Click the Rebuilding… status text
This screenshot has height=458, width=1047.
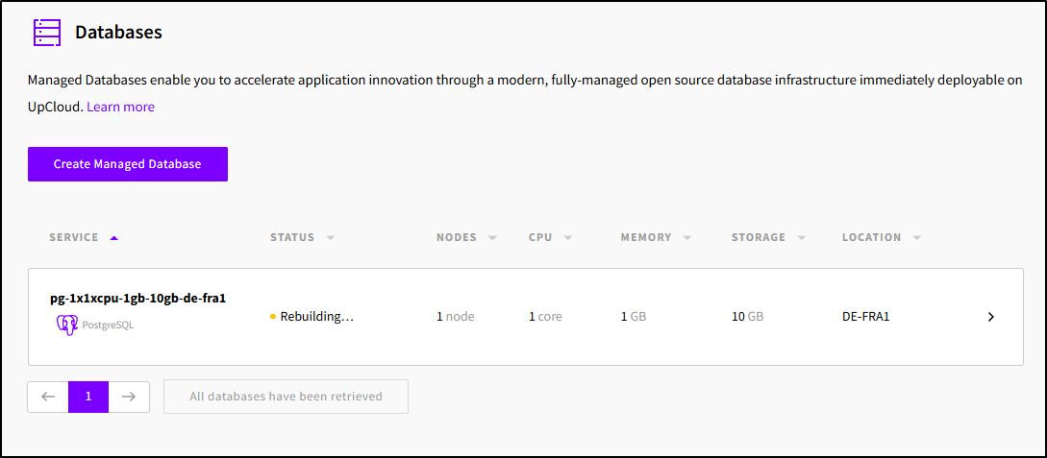point(316,317)
